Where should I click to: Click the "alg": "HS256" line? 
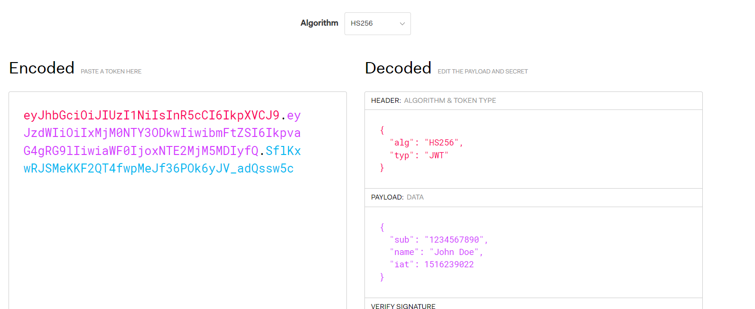(426, 143)
